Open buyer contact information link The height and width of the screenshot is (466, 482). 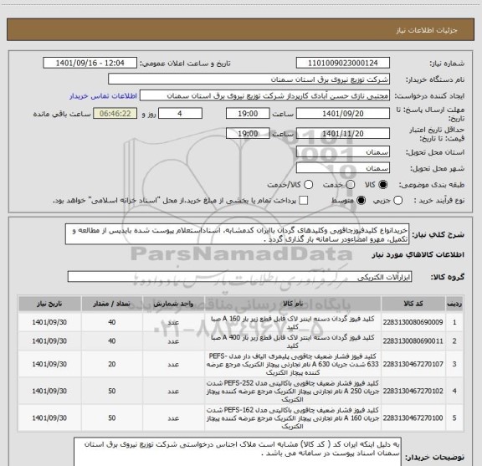[x=103, y=96]
